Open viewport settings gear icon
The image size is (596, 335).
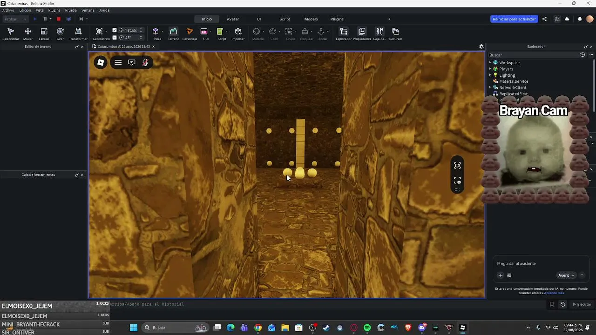click(481, 47)
